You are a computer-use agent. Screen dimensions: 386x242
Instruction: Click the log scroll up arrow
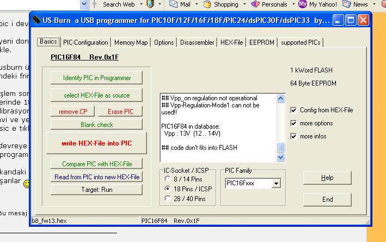[280, 99]
